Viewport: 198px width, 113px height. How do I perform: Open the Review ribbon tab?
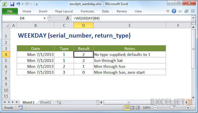122,11
